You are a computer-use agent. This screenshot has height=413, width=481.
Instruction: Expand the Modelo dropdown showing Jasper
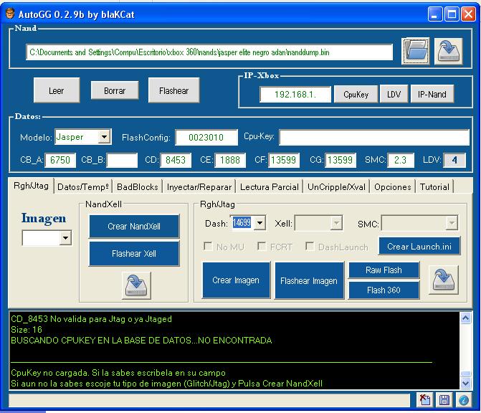click(x=104, y=137)
